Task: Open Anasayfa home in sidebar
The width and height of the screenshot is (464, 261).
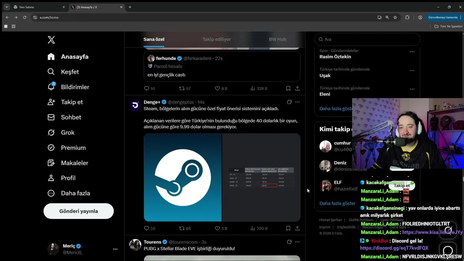Action: click(x=68, y=57)
